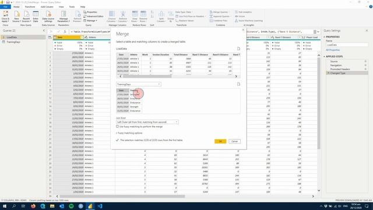Select the LoadData query in Queries pane
Viewport: 373px width, 210px height.
(23, 37)
